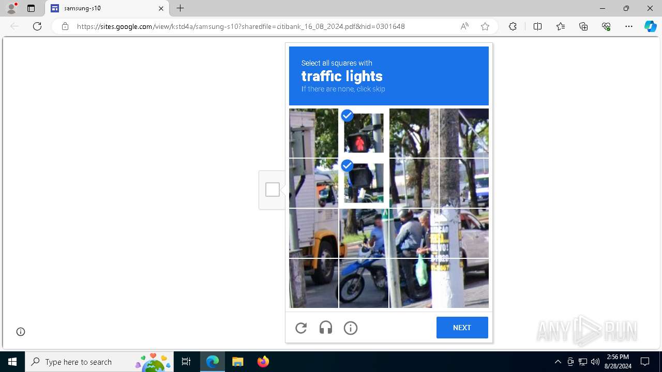
Task: Enable Read aloud in address bar
Action: pyautogui.click(x=464, y=26)
